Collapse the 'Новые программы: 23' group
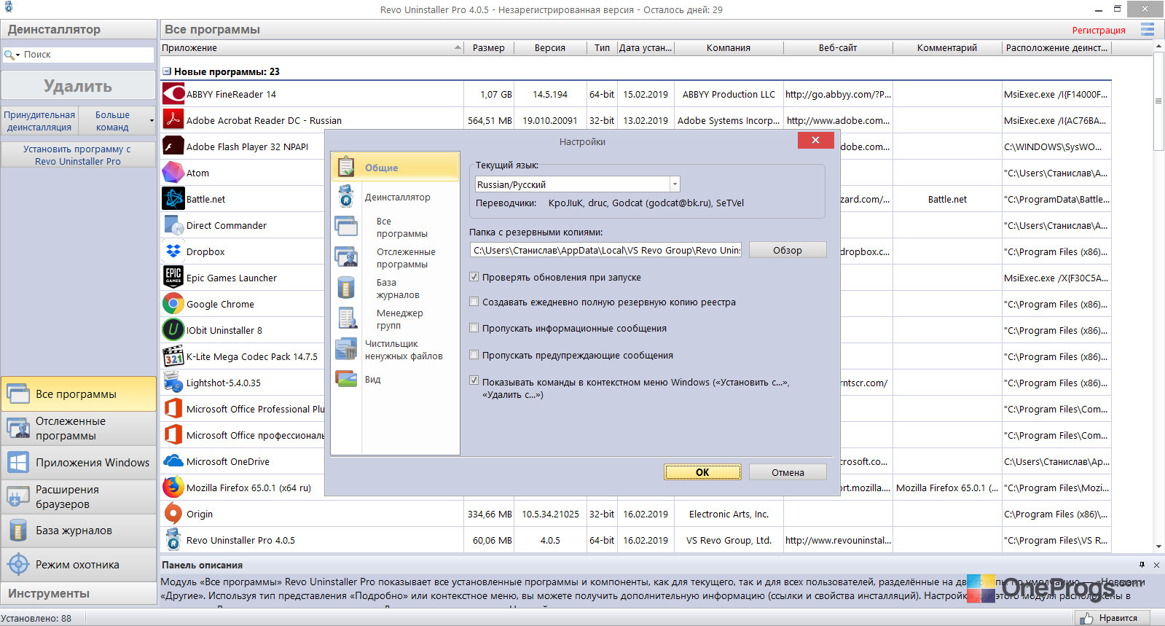The width and height of the screenshot is (1165, 626). [167, 71]
